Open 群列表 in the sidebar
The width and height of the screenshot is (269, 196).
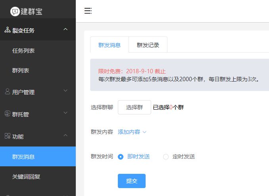(x=38, y=70)
